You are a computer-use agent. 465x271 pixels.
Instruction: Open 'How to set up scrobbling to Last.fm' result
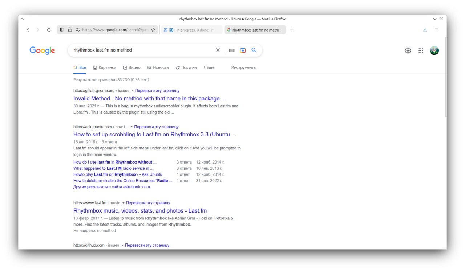coord(155,135)
